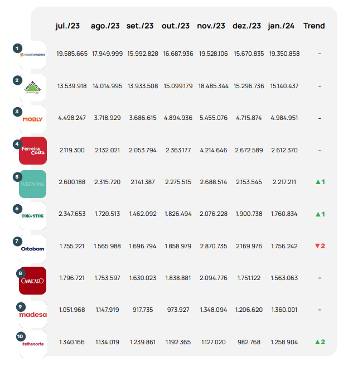Screen dimensions: 348x366
Task: Click the Leroy Merlin logo
Action: [33, 87]
